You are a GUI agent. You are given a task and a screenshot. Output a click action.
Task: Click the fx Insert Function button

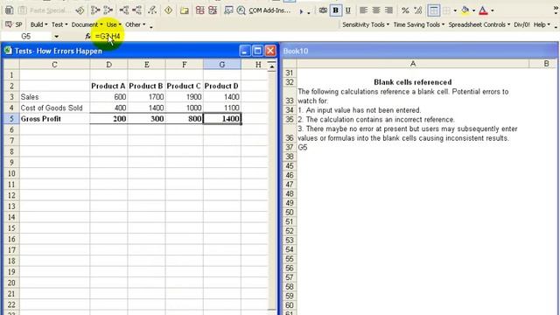87,36
